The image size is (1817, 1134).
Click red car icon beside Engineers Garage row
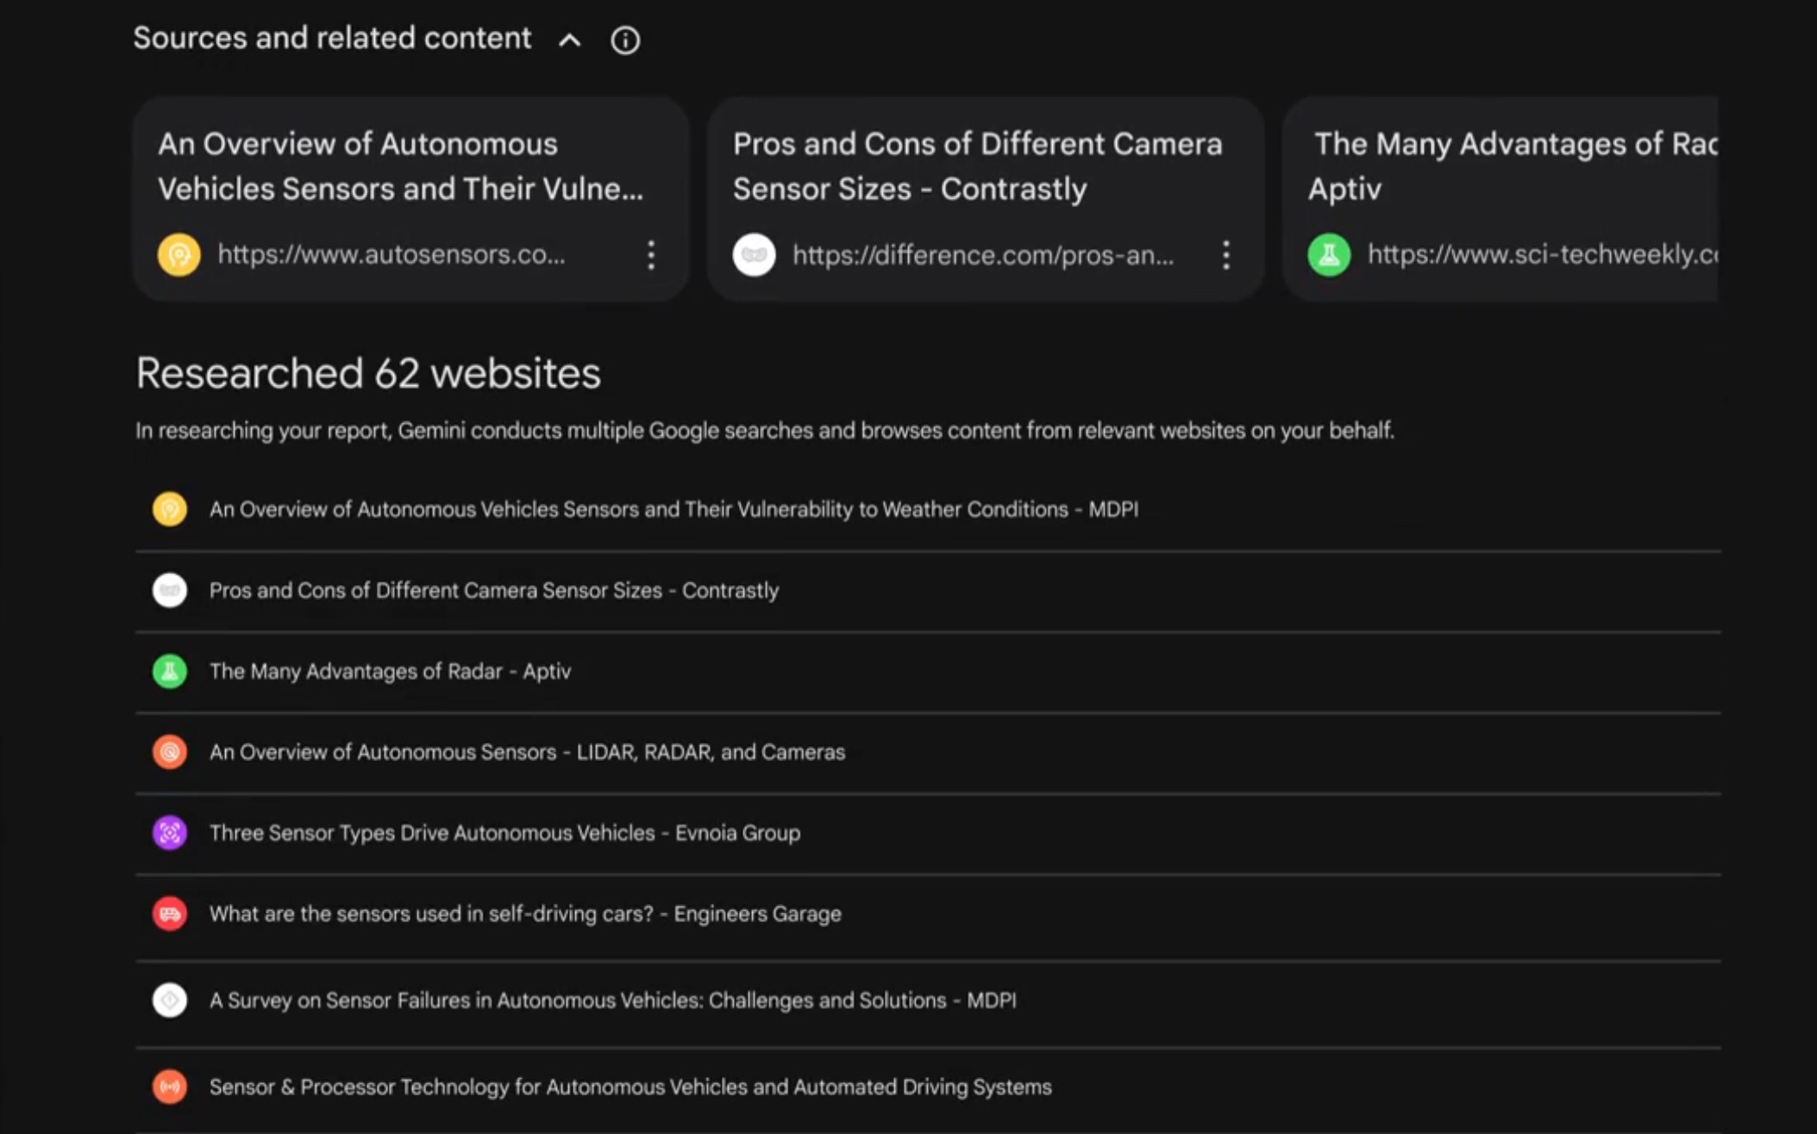coord(170,913)
